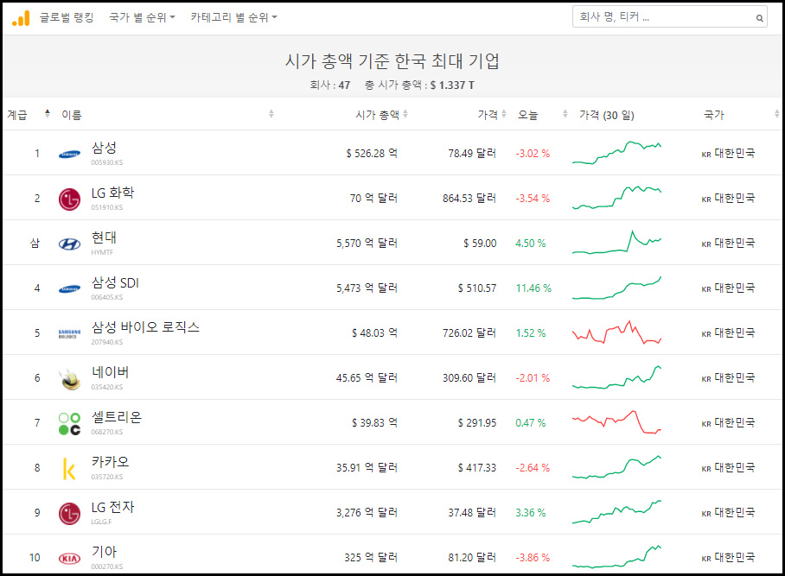This screenshot has width=785, height=576.
Task: Click the KIA logo beside 기아
Action: click(69, 558)
